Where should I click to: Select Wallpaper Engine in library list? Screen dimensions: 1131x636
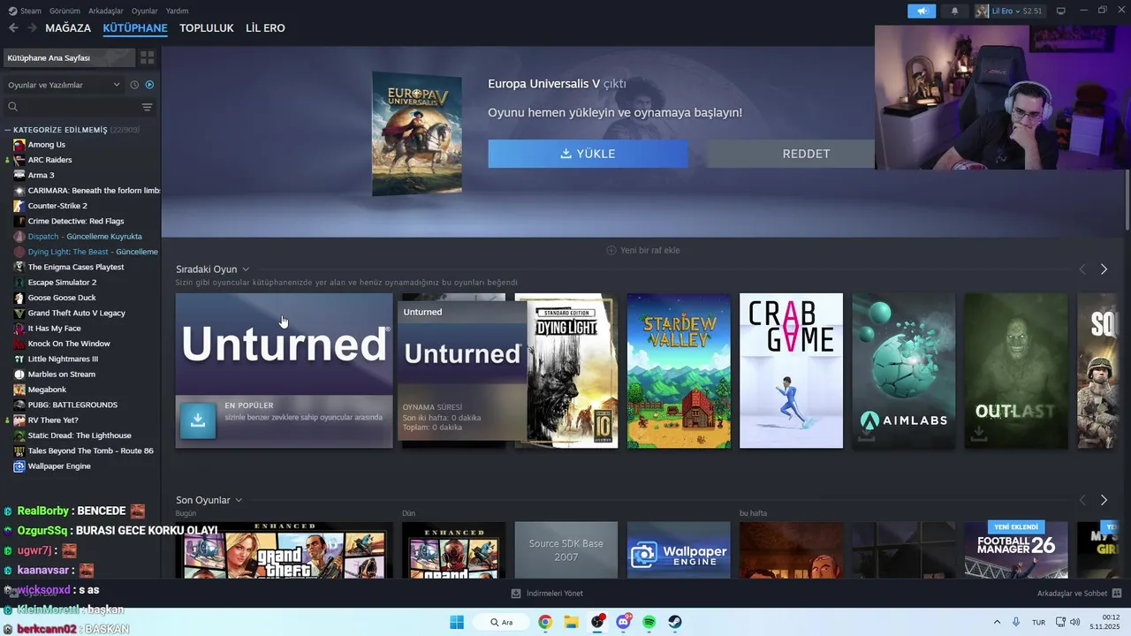click(59, 466)
